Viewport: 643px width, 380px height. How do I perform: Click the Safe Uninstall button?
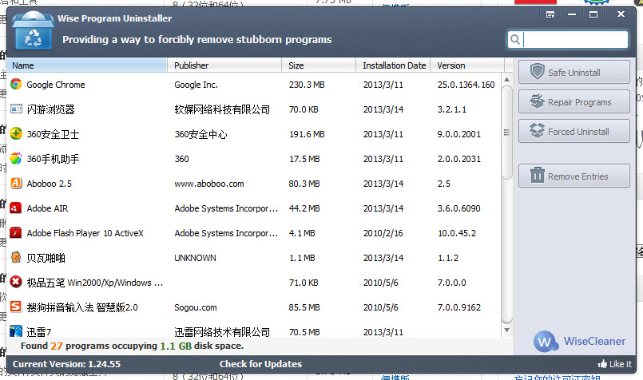(x=574, y=72)
